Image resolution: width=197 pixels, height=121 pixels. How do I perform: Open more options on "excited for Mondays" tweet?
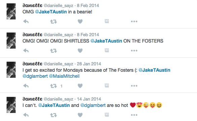click(134, 86)
